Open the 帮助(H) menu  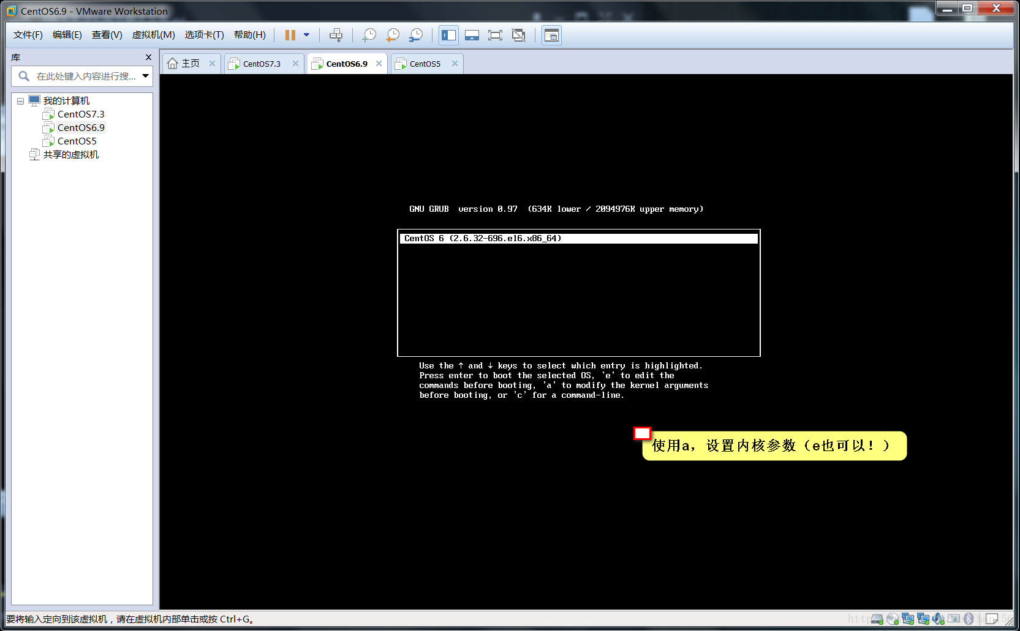tap(250, 35)
